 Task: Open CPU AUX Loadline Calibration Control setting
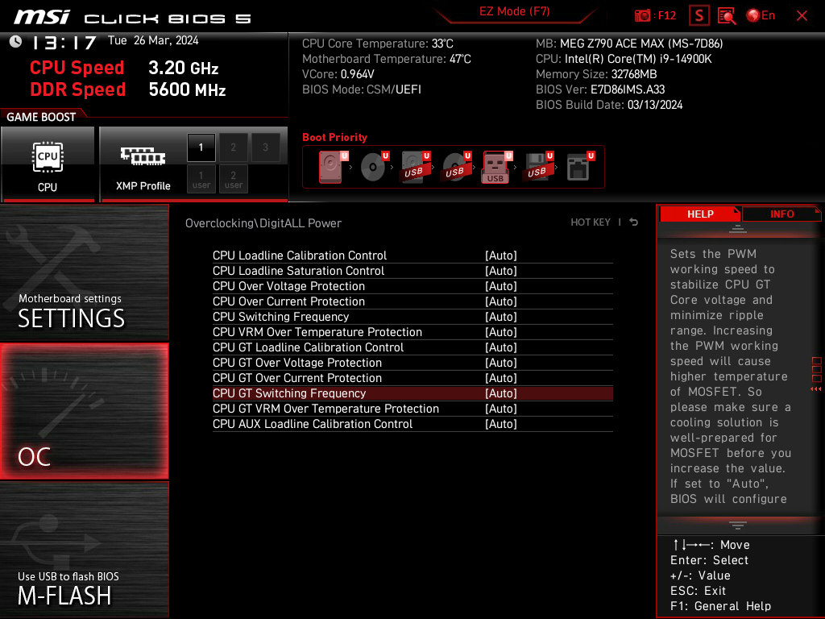[x=412, y=424]
